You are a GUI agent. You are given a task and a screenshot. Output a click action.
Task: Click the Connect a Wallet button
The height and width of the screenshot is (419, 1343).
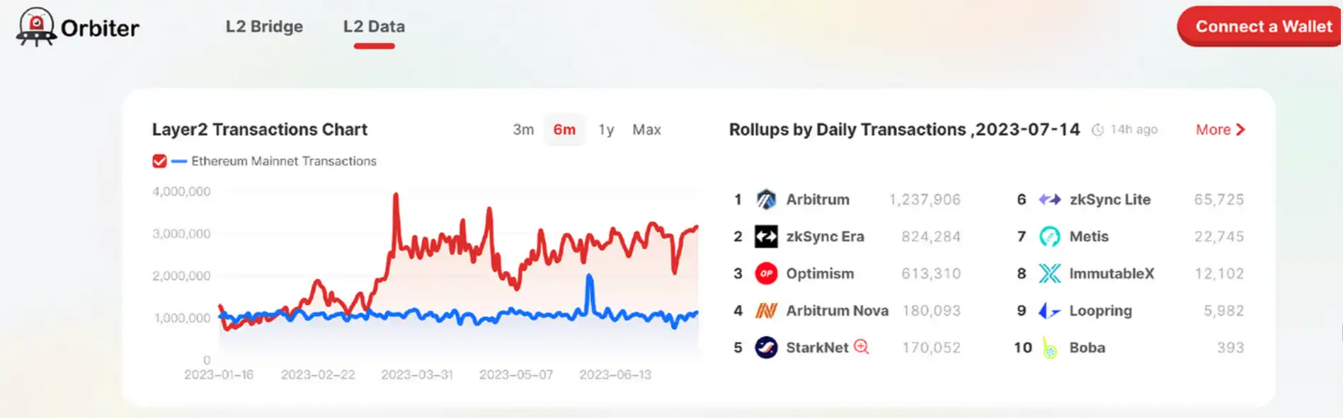[x=1262, y=27]
